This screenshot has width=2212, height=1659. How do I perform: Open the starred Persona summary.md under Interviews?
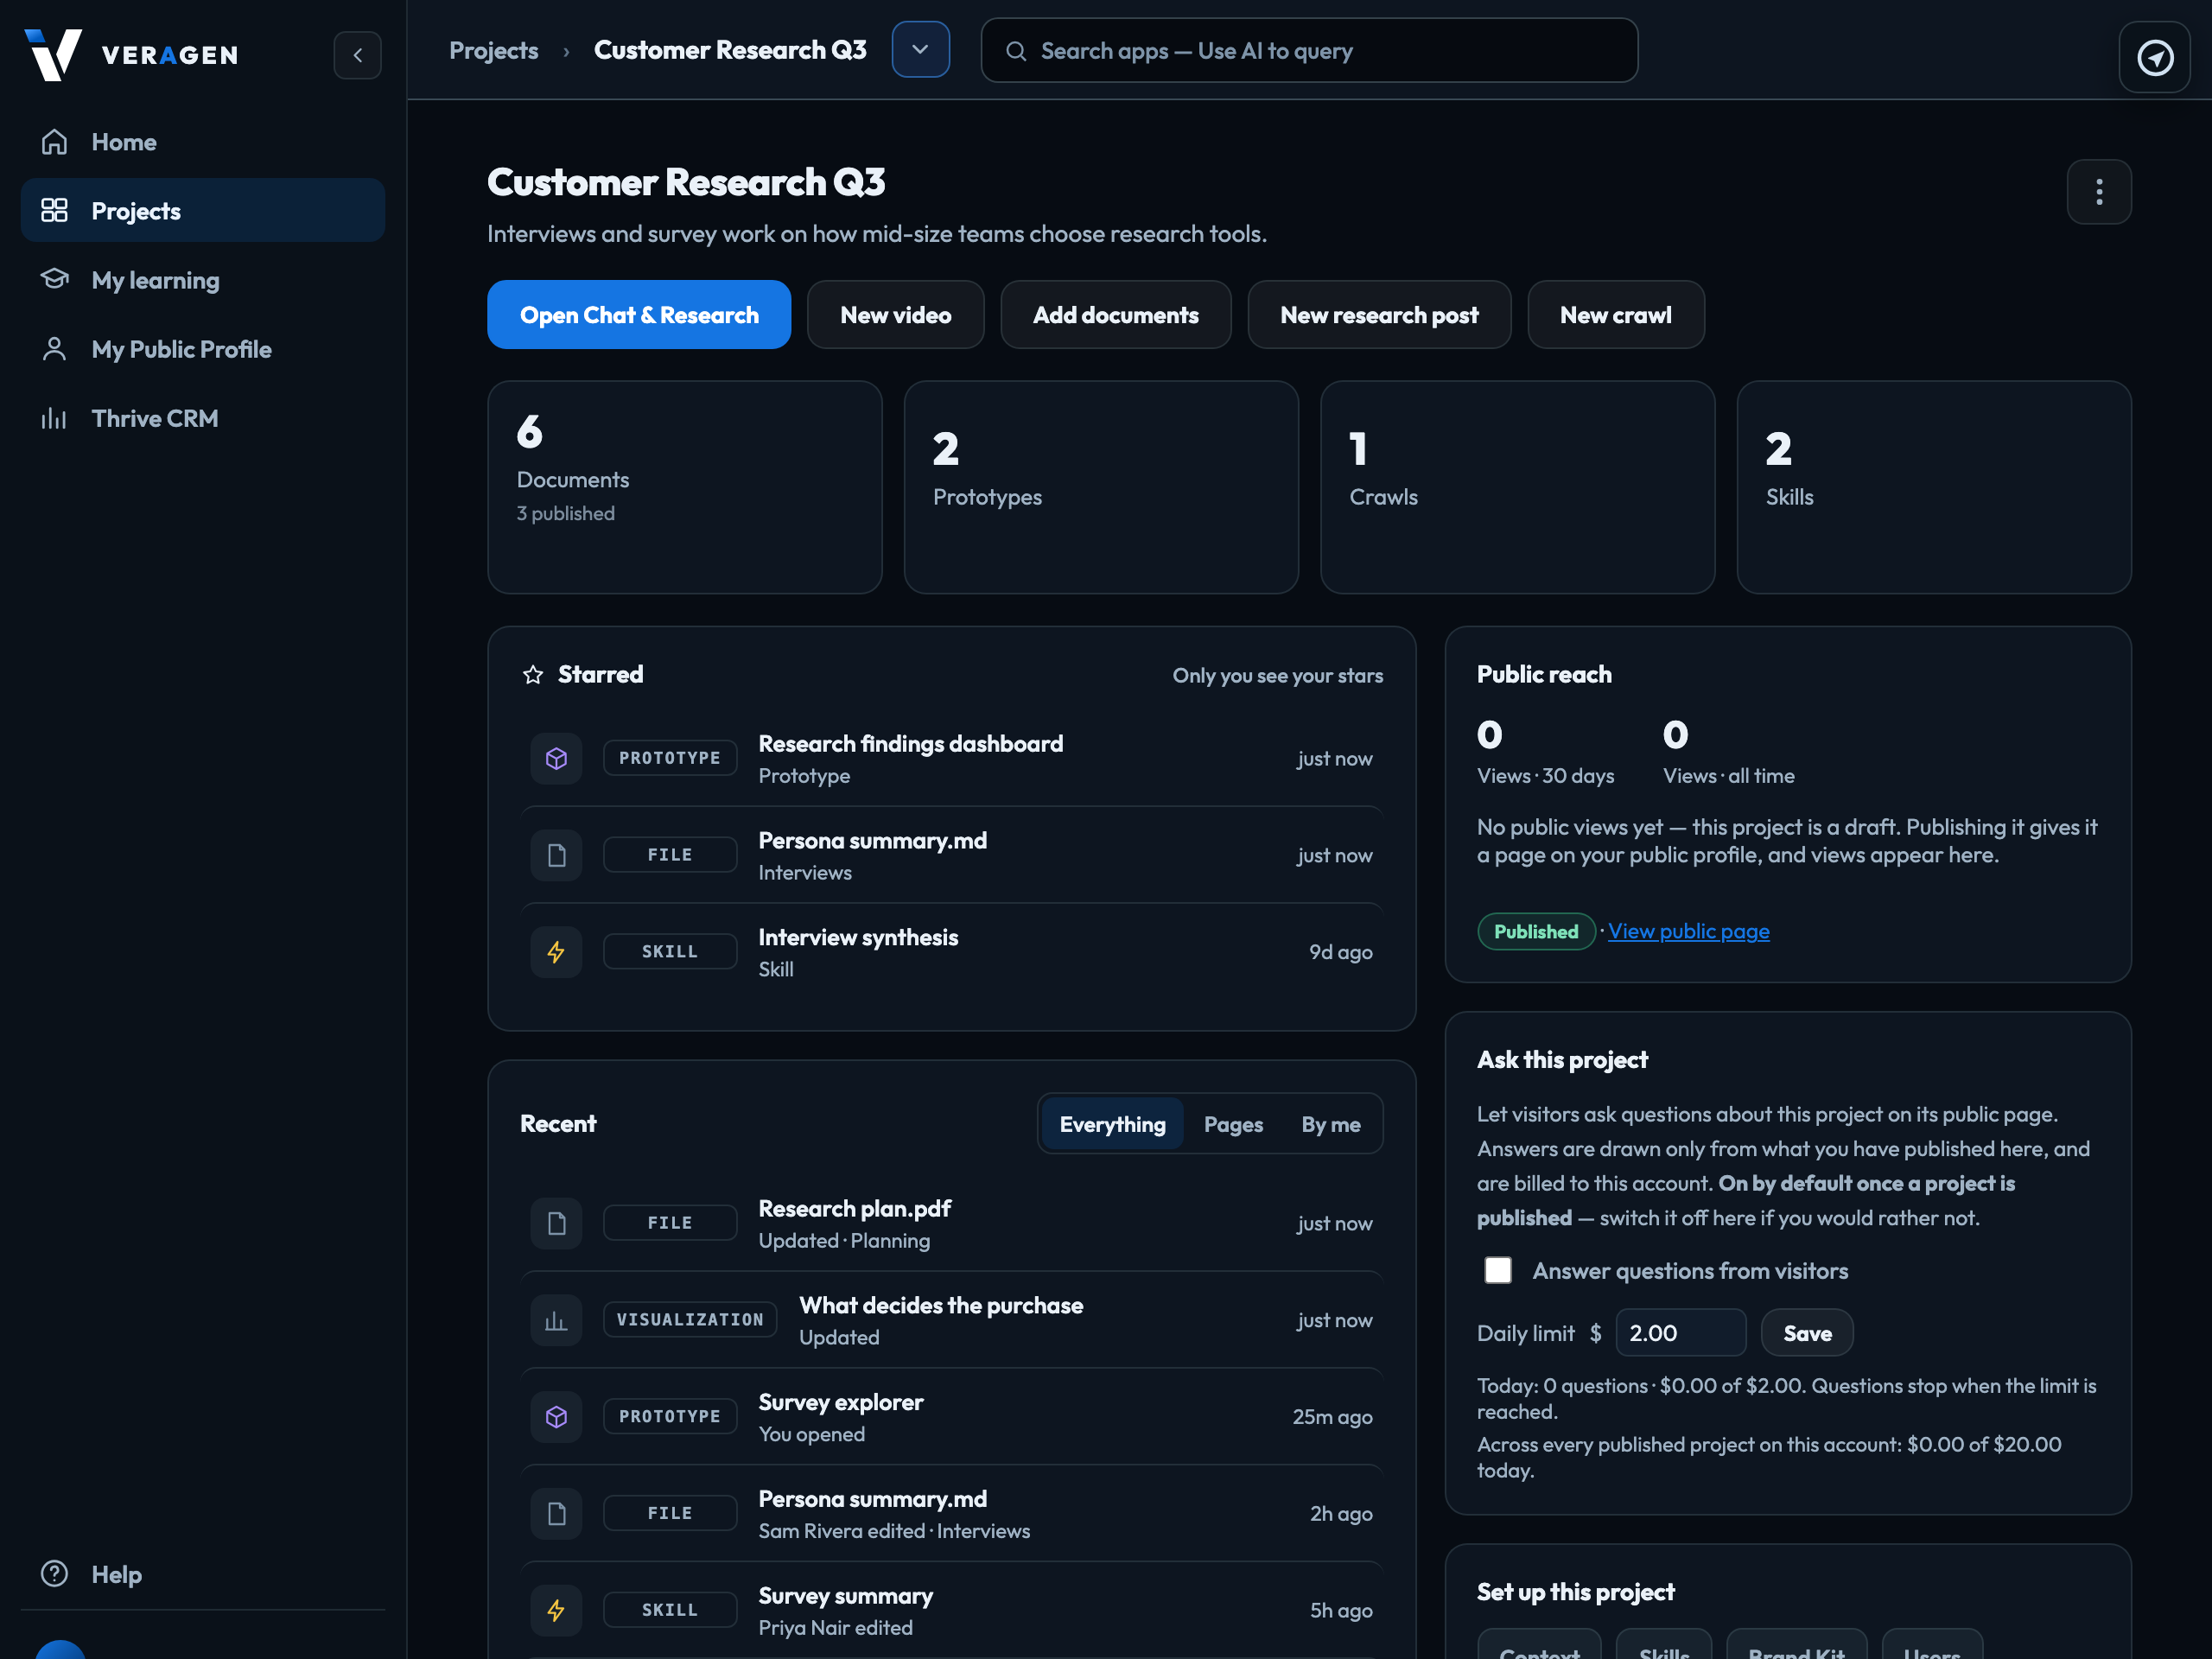click(951, 855)
